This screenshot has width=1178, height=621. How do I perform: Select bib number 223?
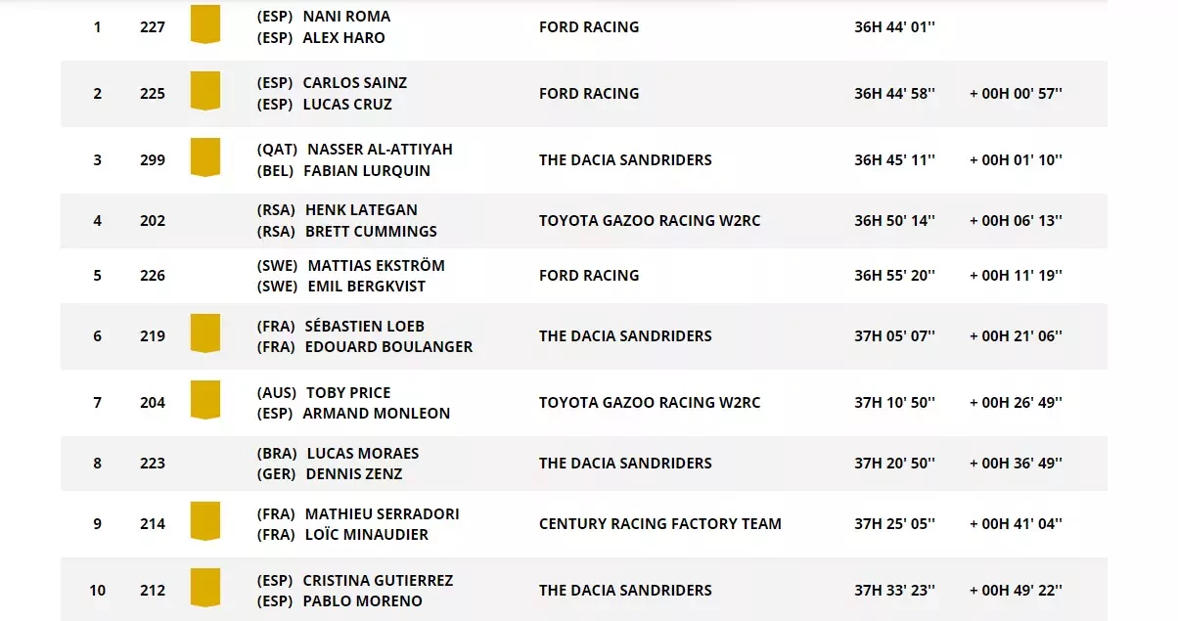(x=153, y=464)
